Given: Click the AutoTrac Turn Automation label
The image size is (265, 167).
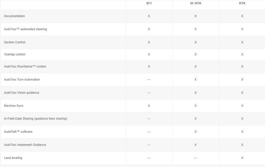Looking at the screenshot, I should click(22, 80).
